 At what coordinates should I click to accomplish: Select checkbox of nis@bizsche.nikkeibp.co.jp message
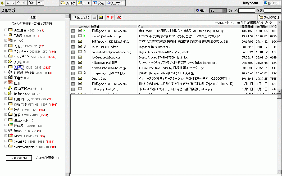73,68
